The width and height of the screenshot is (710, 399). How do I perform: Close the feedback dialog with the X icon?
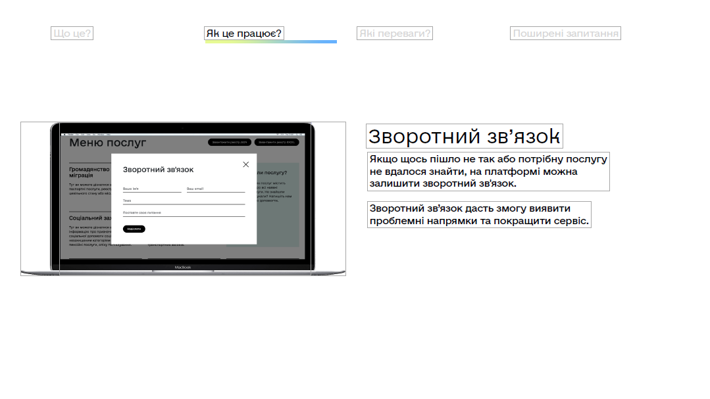(246, 164)
